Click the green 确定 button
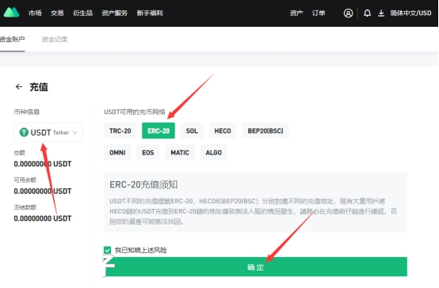 click(255, 267)
